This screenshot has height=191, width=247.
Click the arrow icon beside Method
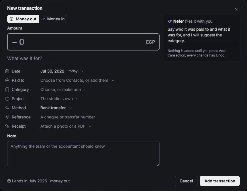(x=7, y=108)
